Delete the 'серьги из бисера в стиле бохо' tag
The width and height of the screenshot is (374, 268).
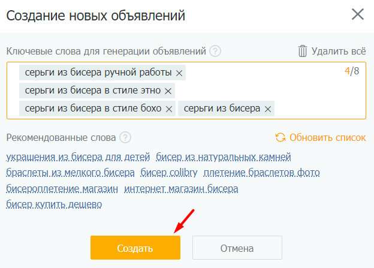pyautogui.click(x=169, y=109)
